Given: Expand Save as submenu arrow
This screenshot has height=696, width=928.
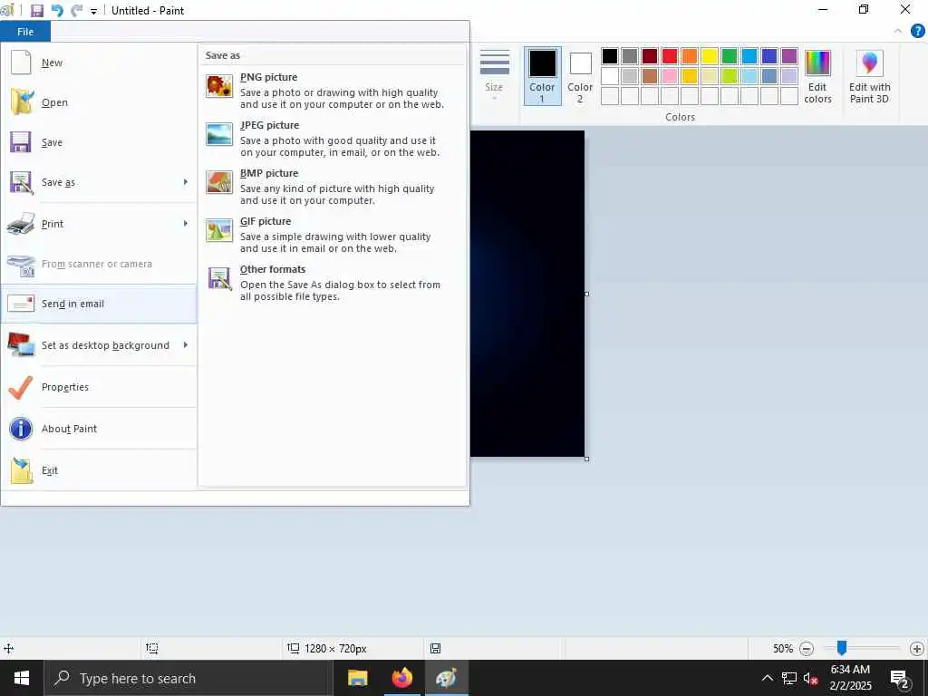Looking at the screenshot, I should tap(185, 181).
